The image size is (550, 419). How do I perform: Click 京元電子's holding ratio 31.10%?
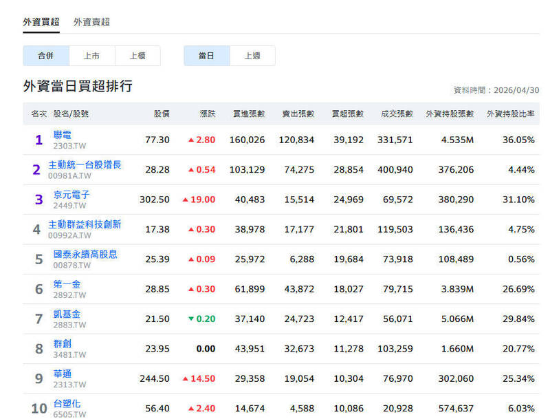pyautogui.click(x=519, y=200)
